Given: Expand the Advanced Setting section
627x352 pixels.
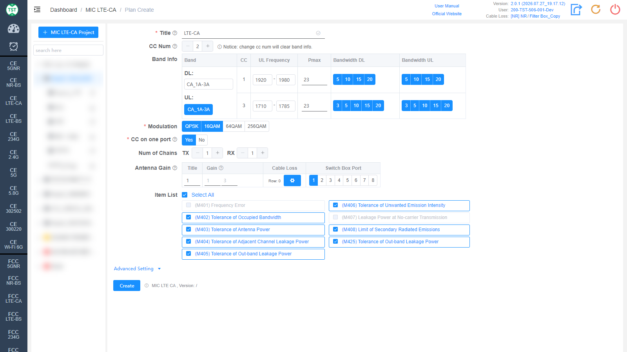Looking at the screenshot, I should click(x=137, y=269).
